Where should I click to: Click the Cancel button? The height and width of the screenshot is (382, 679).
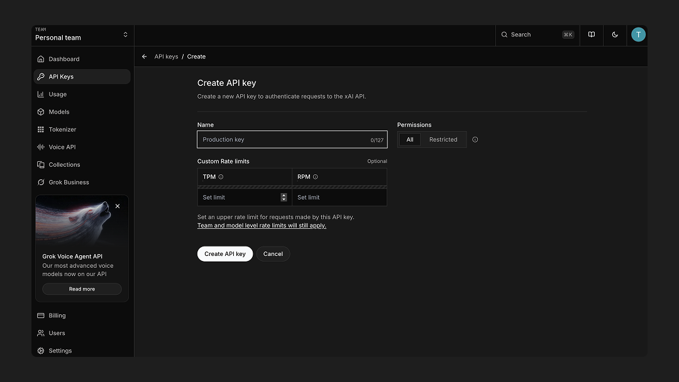pos(273,253)
